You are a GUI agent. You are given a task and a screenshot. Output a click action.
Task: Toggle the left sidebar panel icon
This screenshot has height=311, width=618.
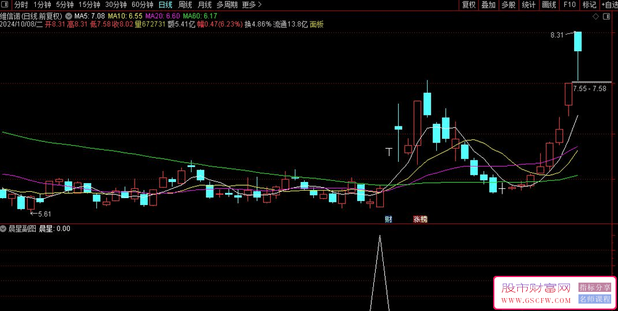click(5, 5)
